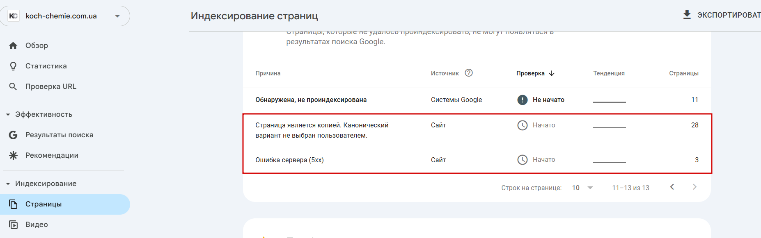
Task: Click the Статистика lightbulb icon
Action: [13, 66]
